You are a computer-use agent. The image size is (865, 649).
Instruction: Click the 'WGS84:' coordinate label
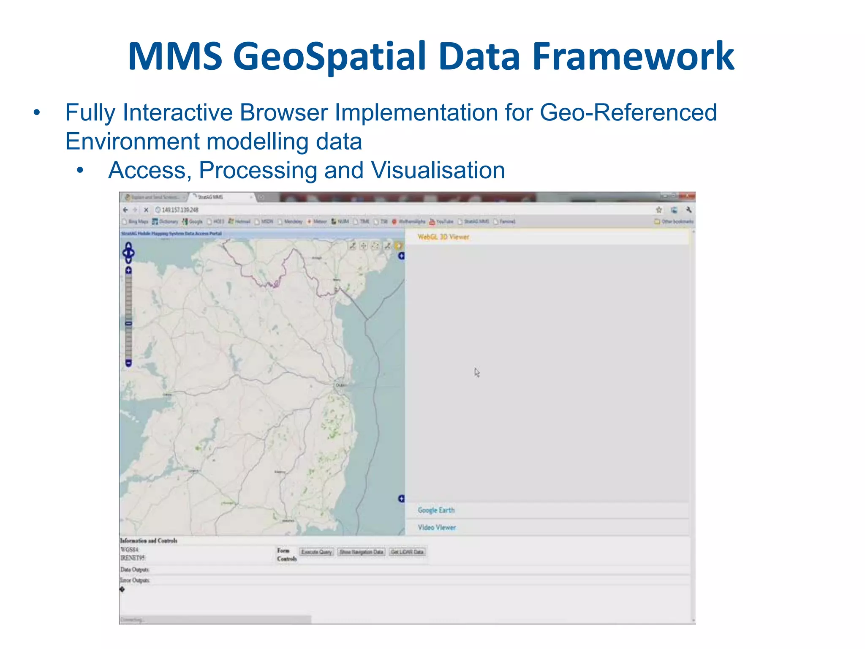129,550
